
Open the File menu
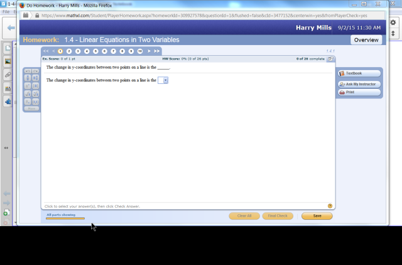6,12
